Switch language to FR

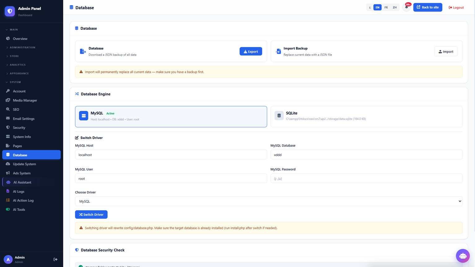386,7
